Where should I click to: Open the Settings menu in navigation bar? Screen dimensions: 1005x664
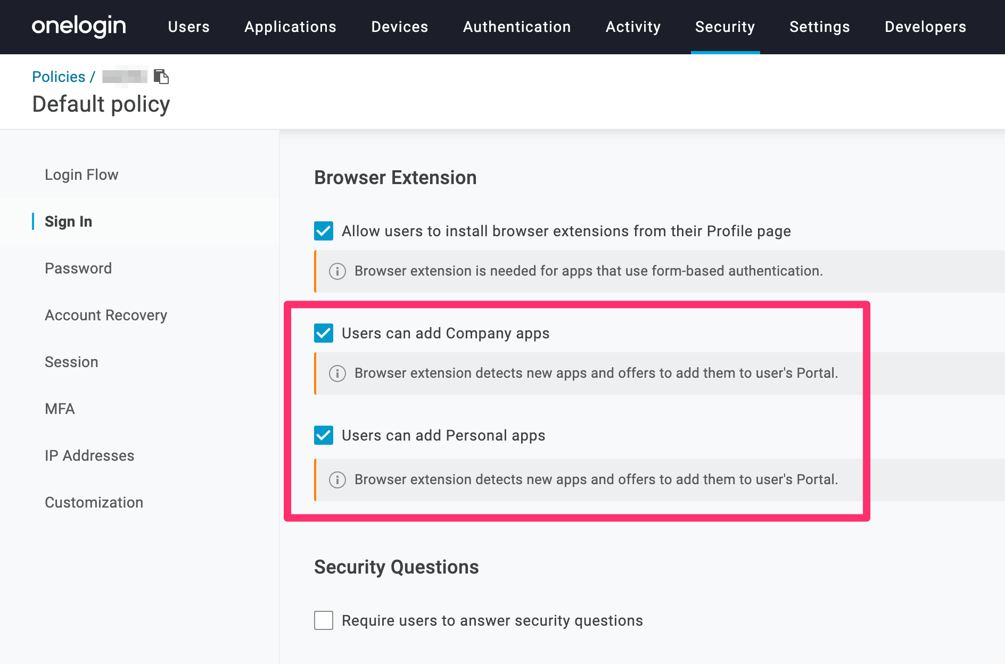point(820,27)
